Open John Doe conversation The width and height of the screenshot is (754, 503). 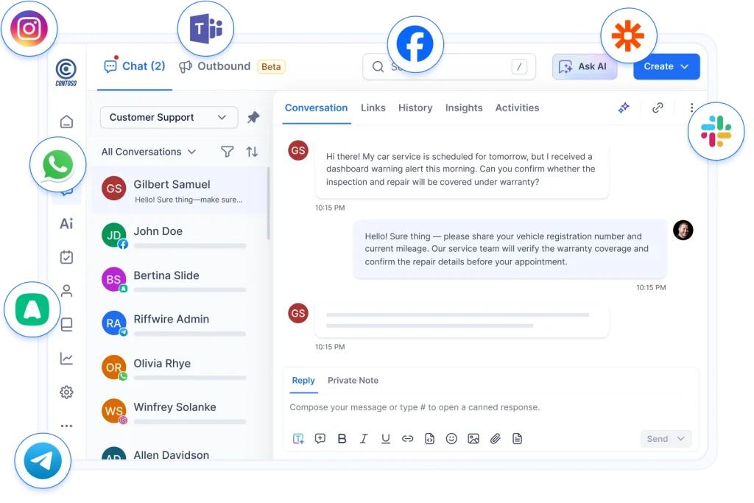[178, 236]
